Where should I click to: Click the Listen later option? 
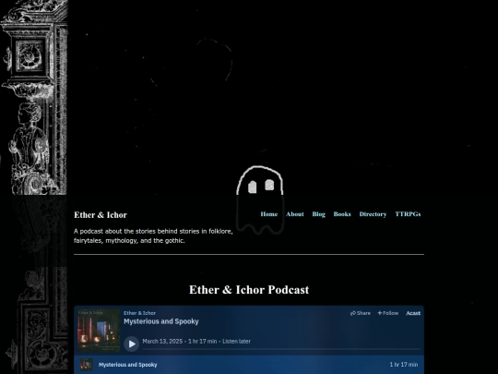click(236, 342)
